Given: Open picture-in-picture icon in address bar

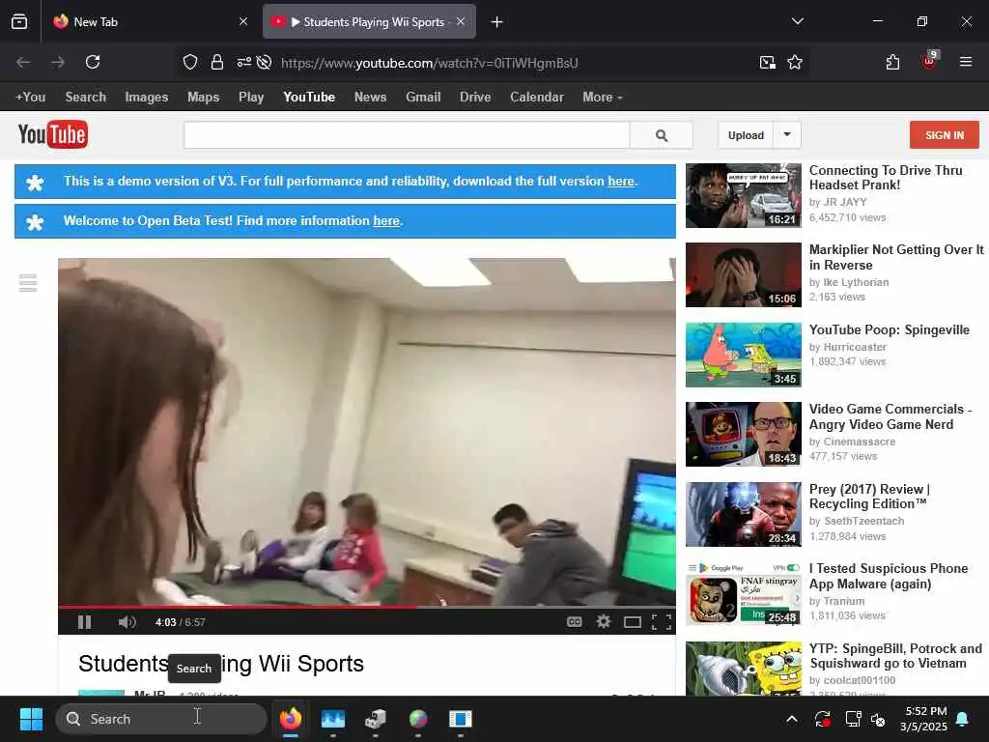Looking at the screenshot, I should (x=767, y=62).
